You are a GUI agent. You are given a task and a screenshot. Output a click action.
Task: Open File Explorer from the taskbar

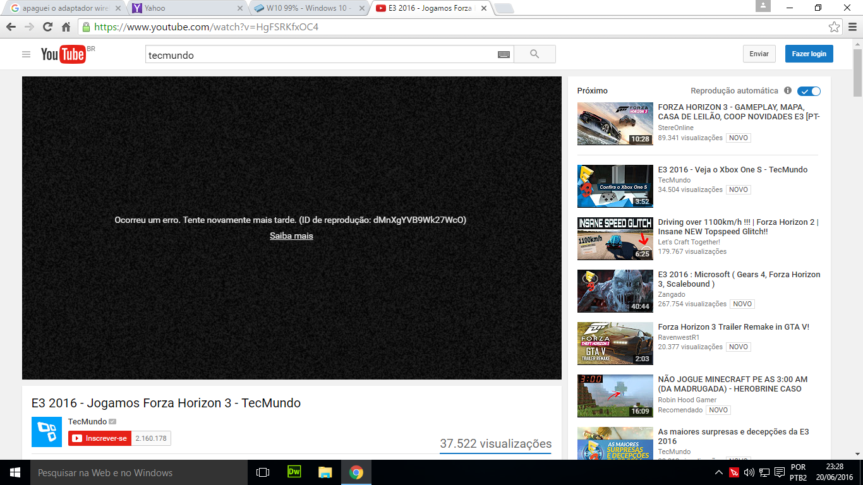point(325,472)
